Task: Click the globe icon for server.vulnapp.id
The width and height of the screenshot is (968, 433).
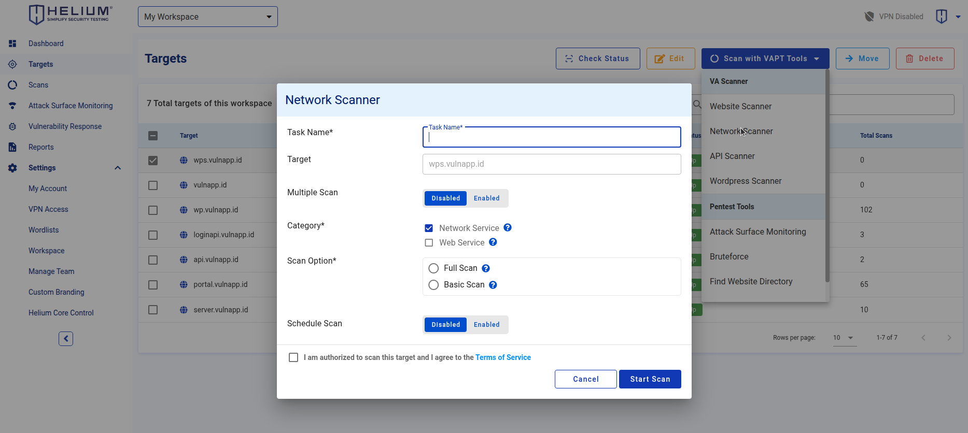Action: tap(184, 310)
